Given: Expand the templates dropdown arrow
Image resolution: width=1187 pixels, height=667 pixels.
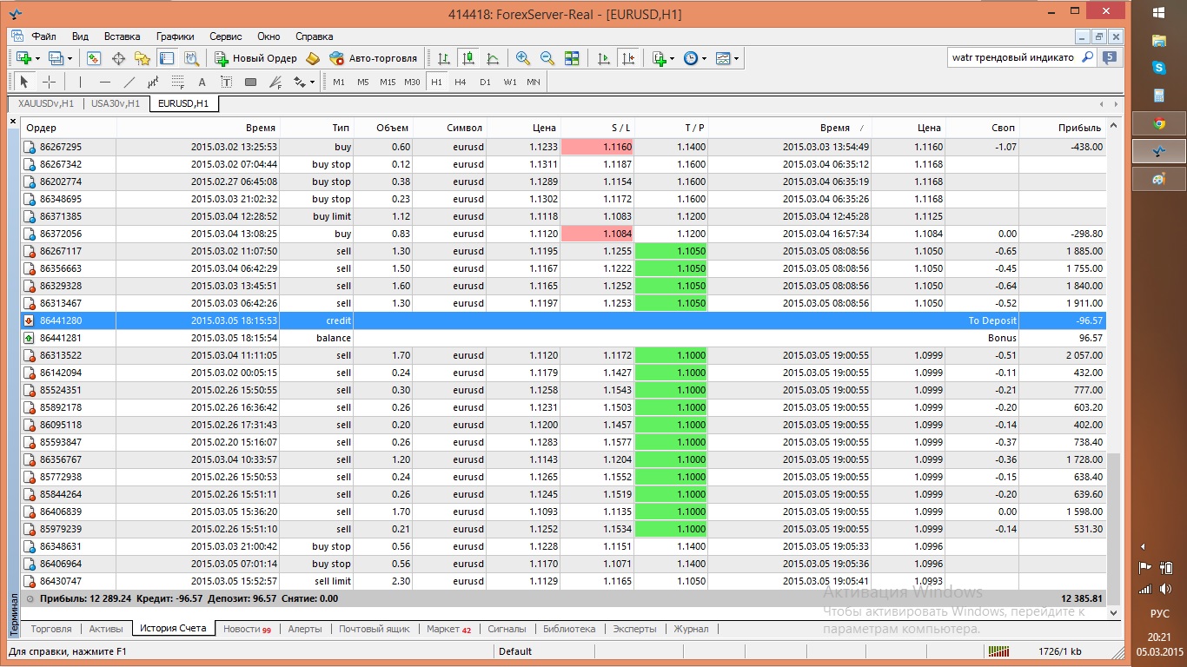Looking at the screenshot, I should tap(737, 58).
